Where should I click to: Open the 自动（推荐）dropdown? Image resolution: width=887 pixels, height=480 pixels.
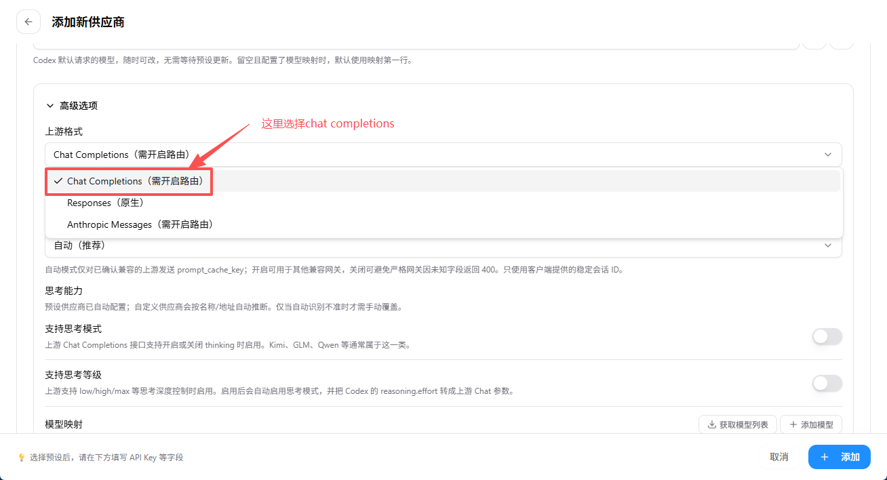click(x=443, y=245)
